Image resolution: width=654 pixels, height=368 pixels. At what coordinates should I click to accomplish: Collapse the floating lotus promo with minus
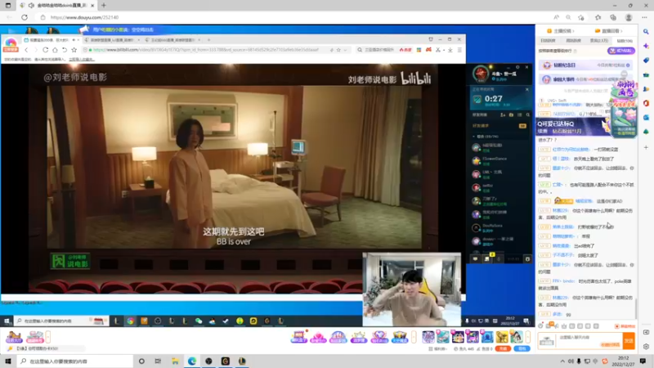tap(624, 74)
